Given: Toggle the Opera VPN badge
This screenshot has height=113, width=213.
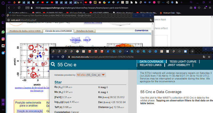Looking at the screenshot, I should (27, 8).
